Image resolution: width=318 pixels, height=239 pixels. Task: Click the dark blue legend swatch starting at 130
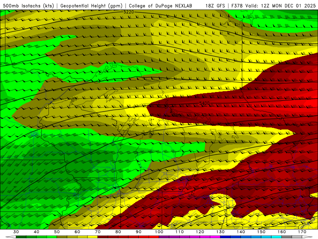(225, 237)
